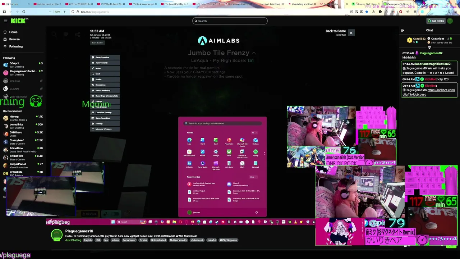Open Camo Studio pinned icon
This screenshot has width=460, height=259.
tap(202, 165)
